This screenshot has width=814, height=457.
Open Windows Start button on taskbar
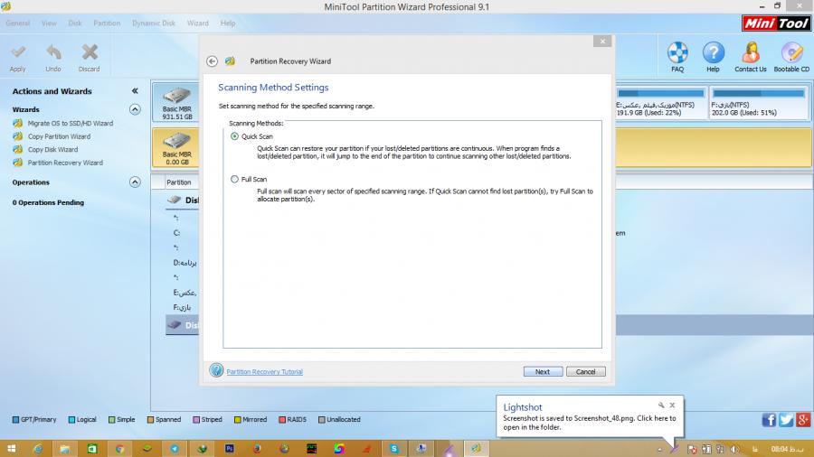point(12,449)
